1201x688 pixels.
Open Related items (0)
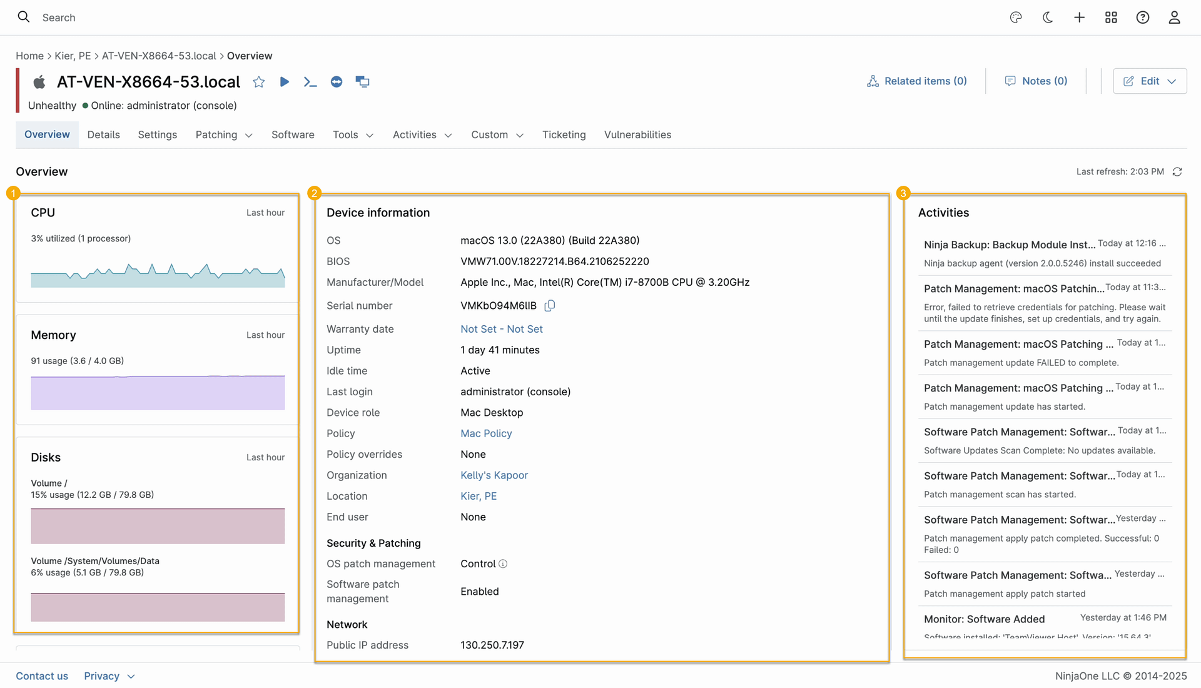click(x=917, y=81)
